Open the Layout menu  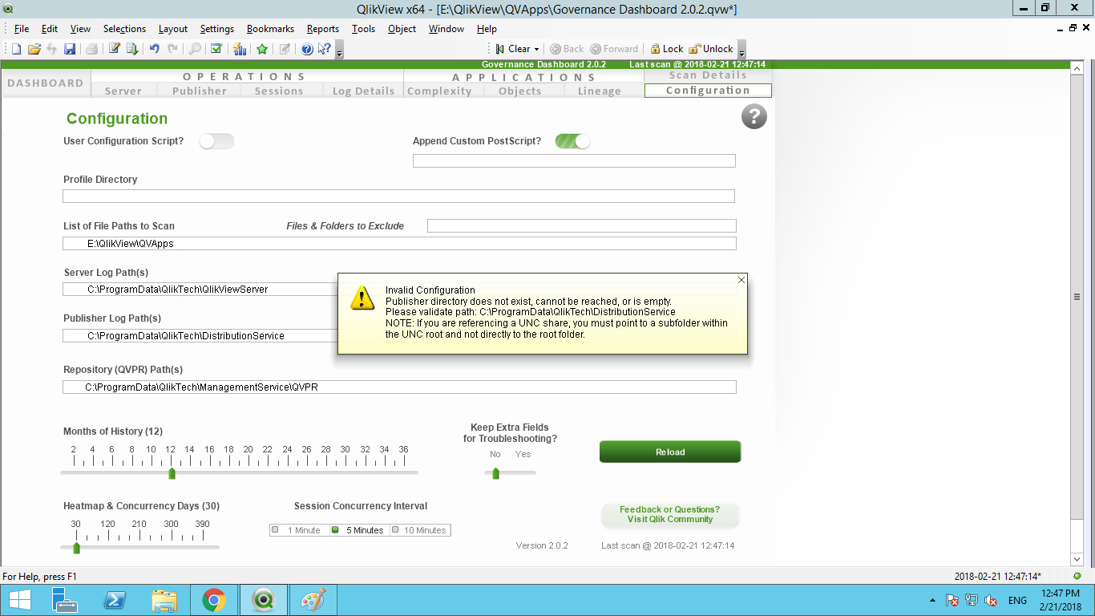[173, 29]
